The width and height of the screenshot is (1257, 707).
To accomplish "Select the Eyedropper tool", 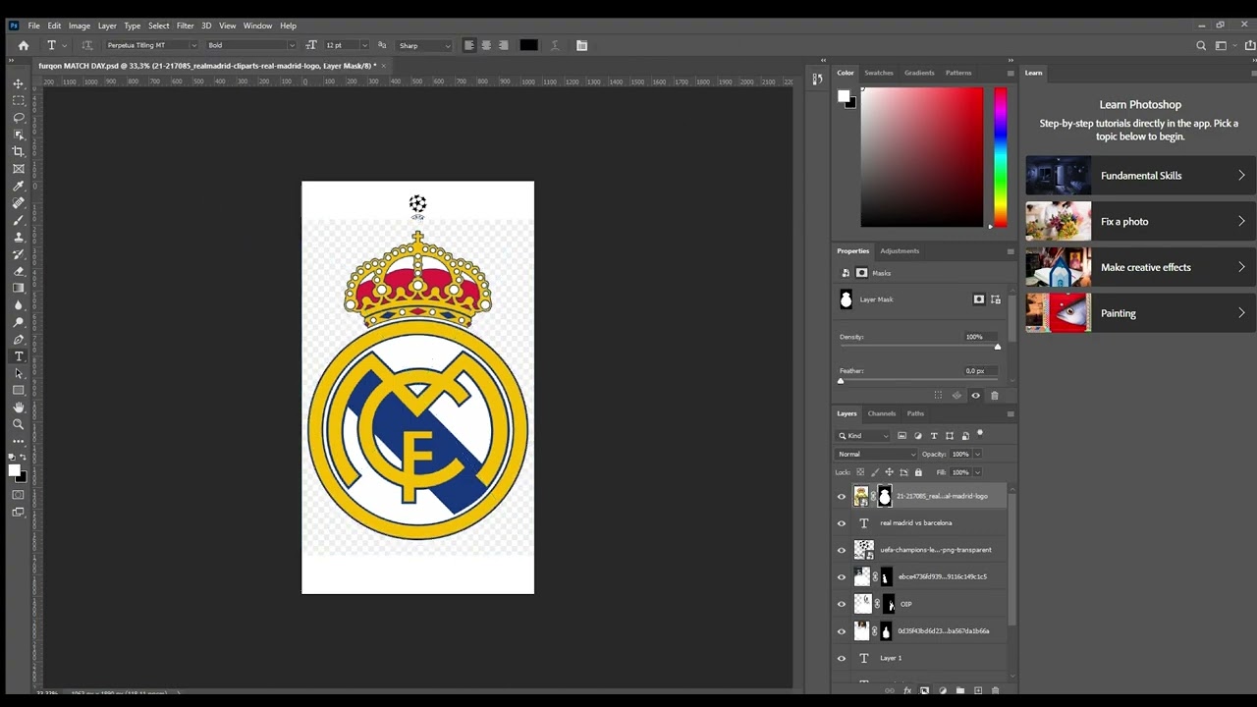I will point(18,186).
